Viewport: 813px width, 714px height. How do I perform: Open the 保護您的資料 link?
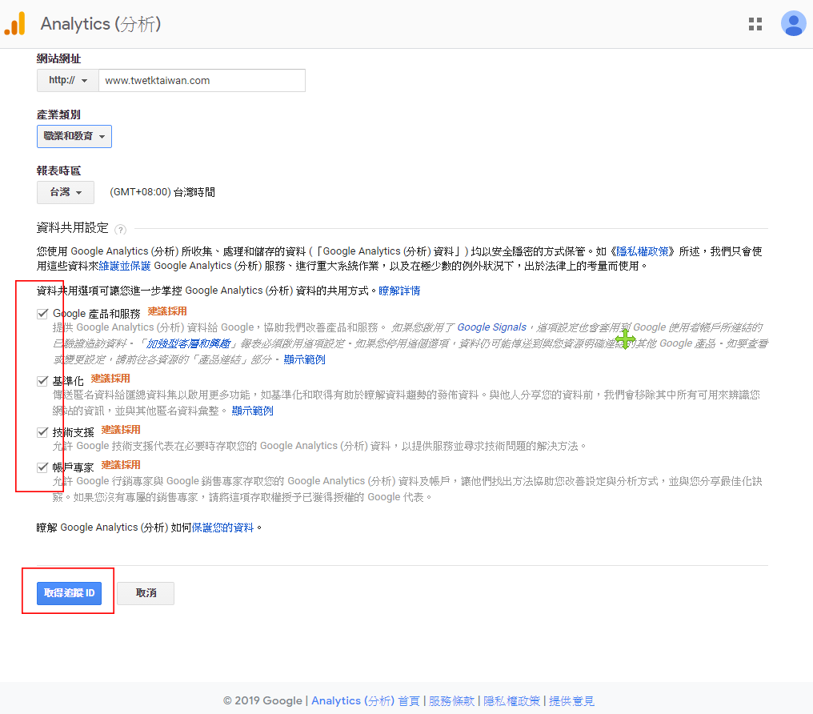223,527
